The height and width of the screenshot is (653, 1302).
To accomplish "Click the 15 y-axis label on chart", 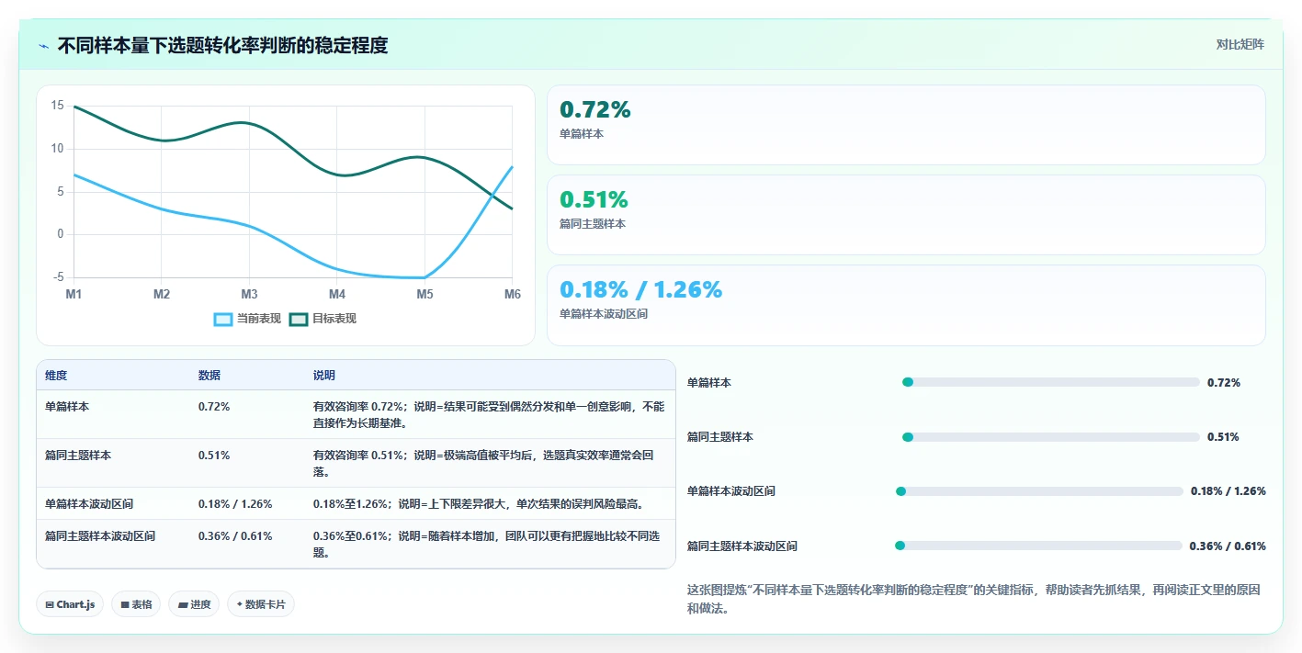I will (57, 106).
